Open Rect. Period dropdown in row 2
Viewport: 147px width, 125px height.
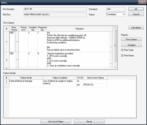(x=17, y=60)
